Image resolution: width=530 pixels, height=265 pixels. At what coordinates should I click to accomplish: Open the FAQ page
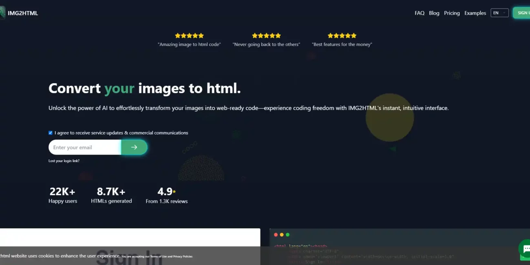pos(420,13)
